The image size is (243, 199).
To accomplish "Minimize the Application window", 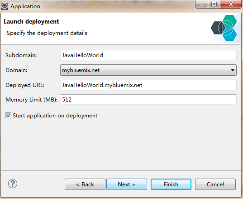I will pyautogui.click(x=202, y=4).
